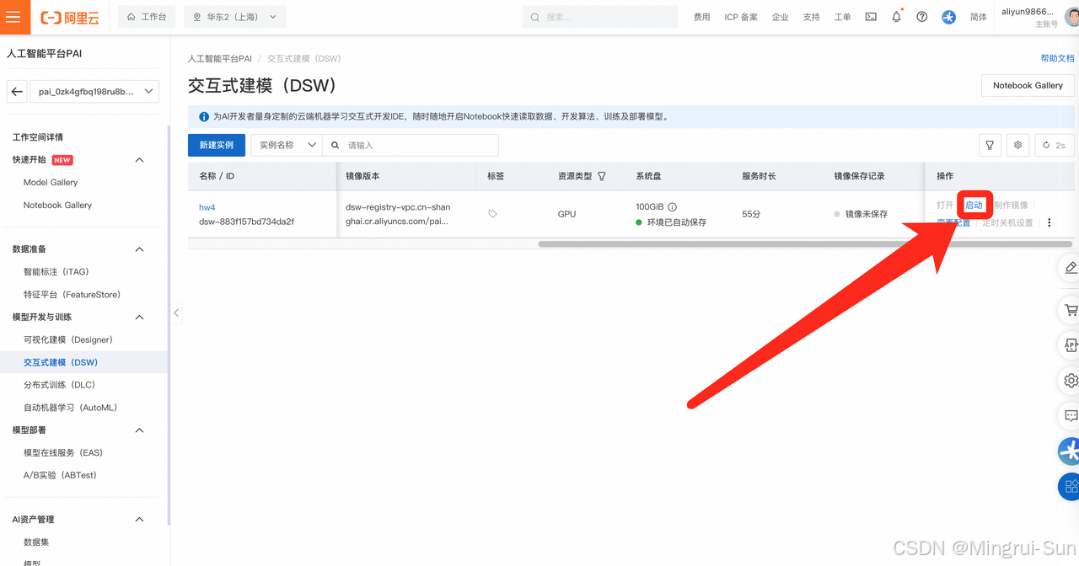The height and width of the screenshot is (566, 1079).
Task: Click ICP 备案 in the top bar
Action: click(741, 17)
